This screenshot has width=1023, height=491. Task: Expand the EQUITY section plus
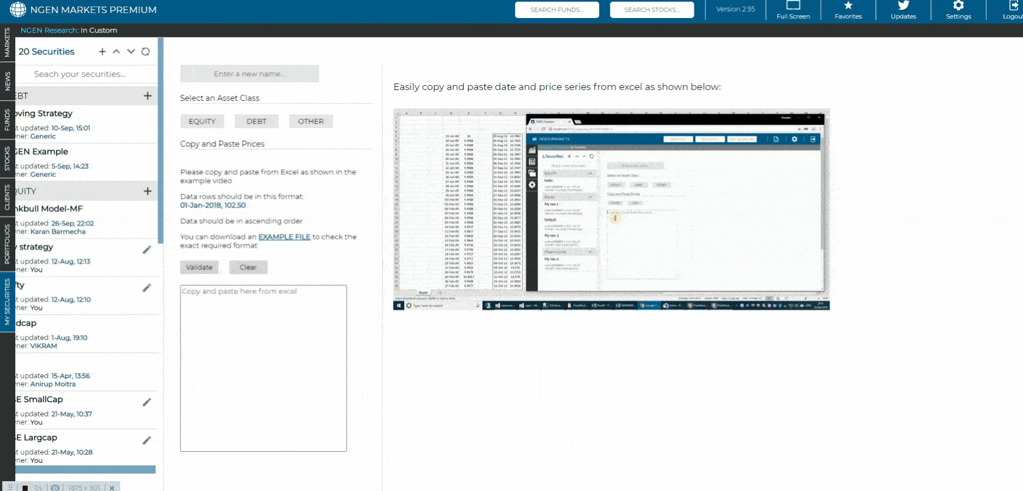[x=147, y=191]
